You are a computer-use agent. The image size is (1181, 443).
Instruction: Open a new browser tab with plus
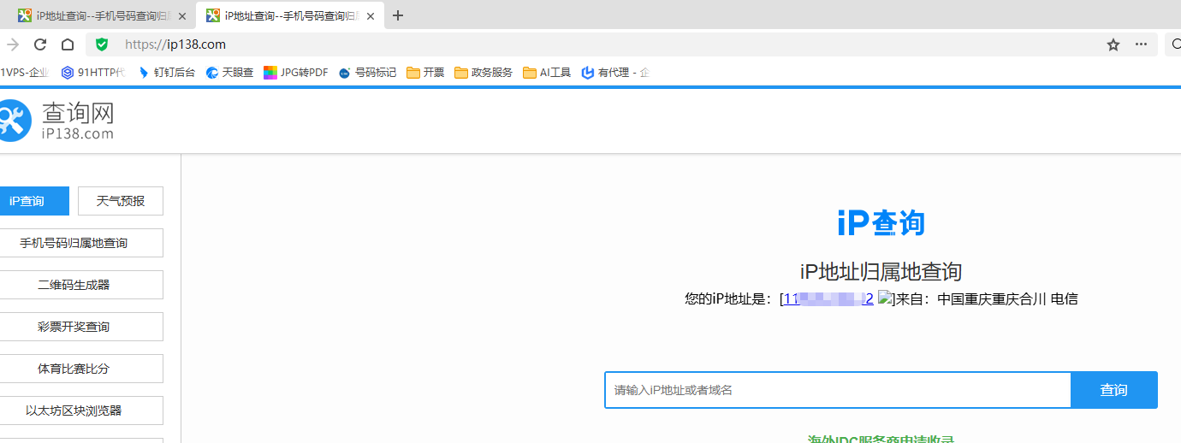(397, 15)
